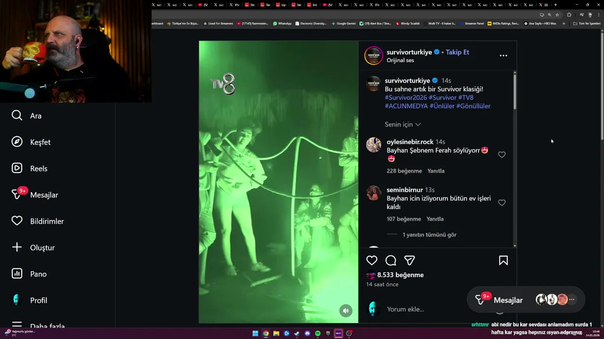Like seminbirnur's comment
This screenshot has height=339, width=604.
(502, 202)
